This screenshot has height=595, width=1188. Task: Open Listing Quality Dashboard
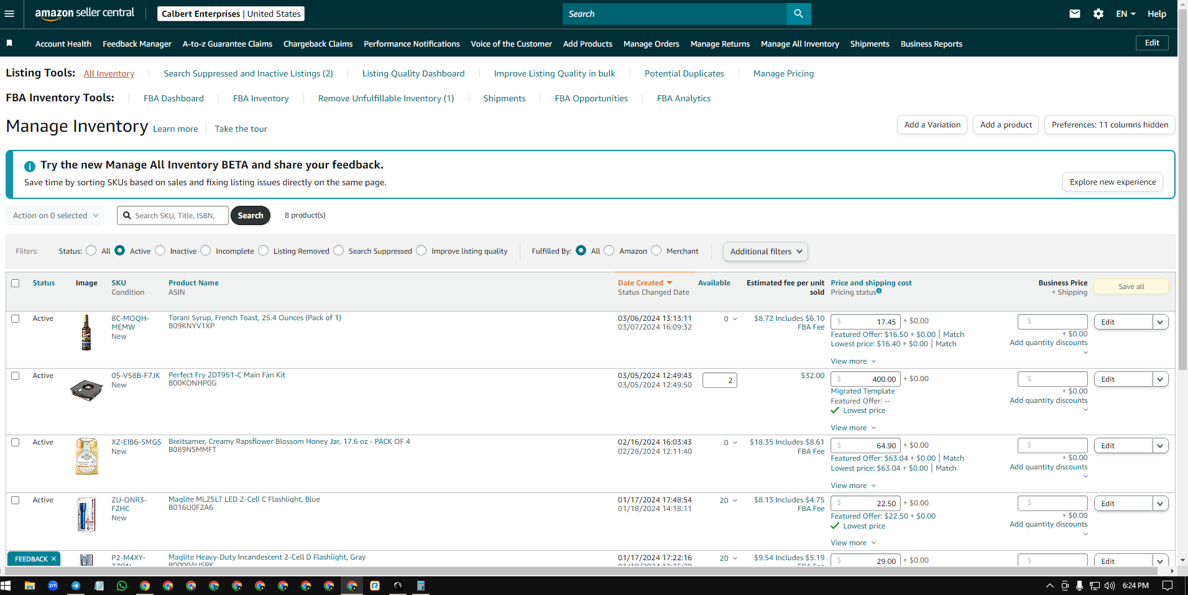413,73
